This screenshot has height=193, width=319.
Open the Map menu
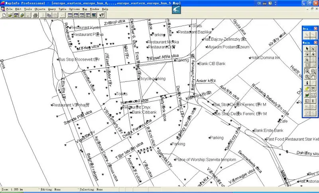pyautogui.click(x=85, y=9)
